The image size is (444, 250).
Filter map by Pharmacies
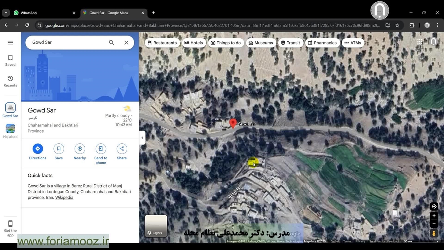322,43
